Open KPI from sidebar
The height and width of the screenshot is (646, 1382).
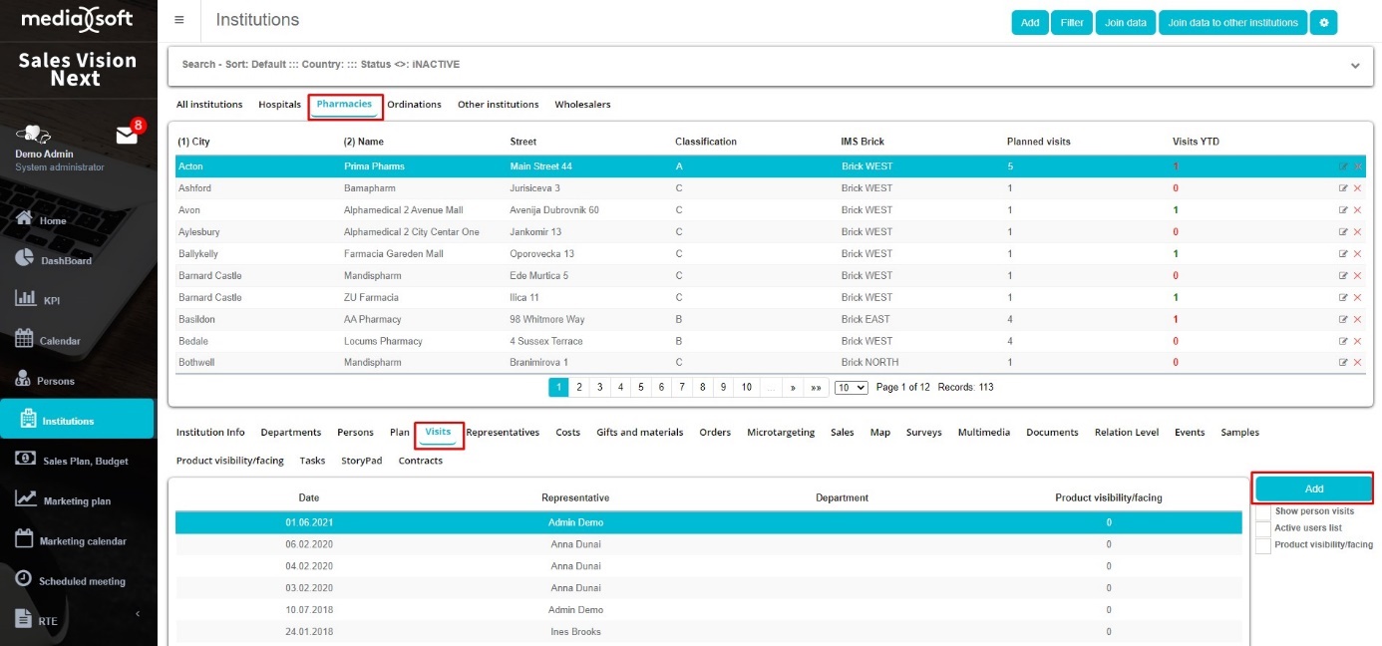(51, 300)
